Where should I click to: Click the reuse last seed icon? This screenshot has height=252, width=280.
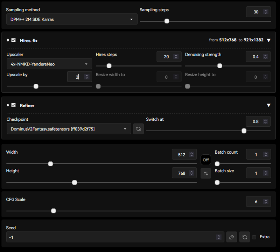point(245,237)
